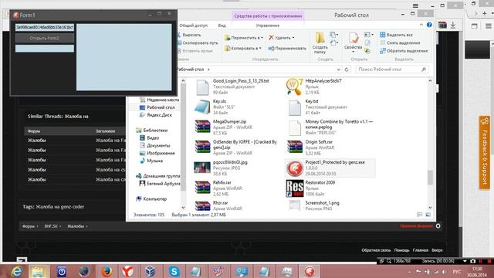Image resolution: width=494 pixels, height=278 pixels.
Task: Open Skype from the taskbar
Action: (174, 271)
